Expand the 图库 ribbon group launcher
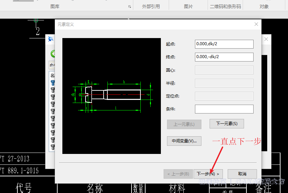Screen dimensions: 288x193 [130, 7]
